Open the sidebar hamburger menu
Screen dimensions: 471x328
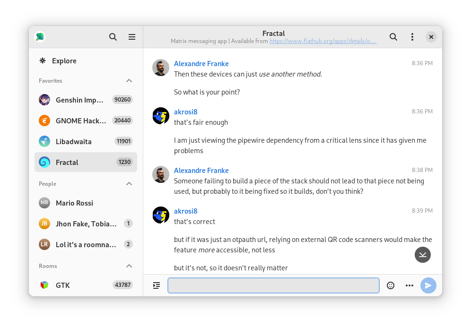pos(132,37)
